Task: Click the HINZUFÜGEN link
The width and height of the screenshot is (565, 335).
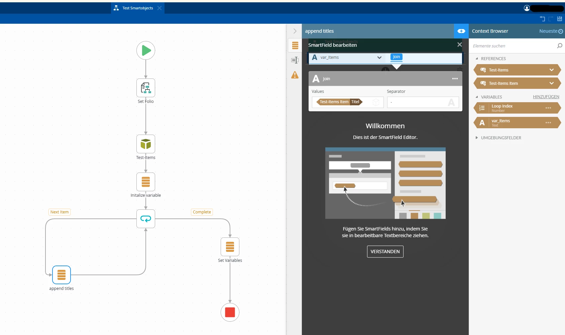Action: [x=546, y=97]
